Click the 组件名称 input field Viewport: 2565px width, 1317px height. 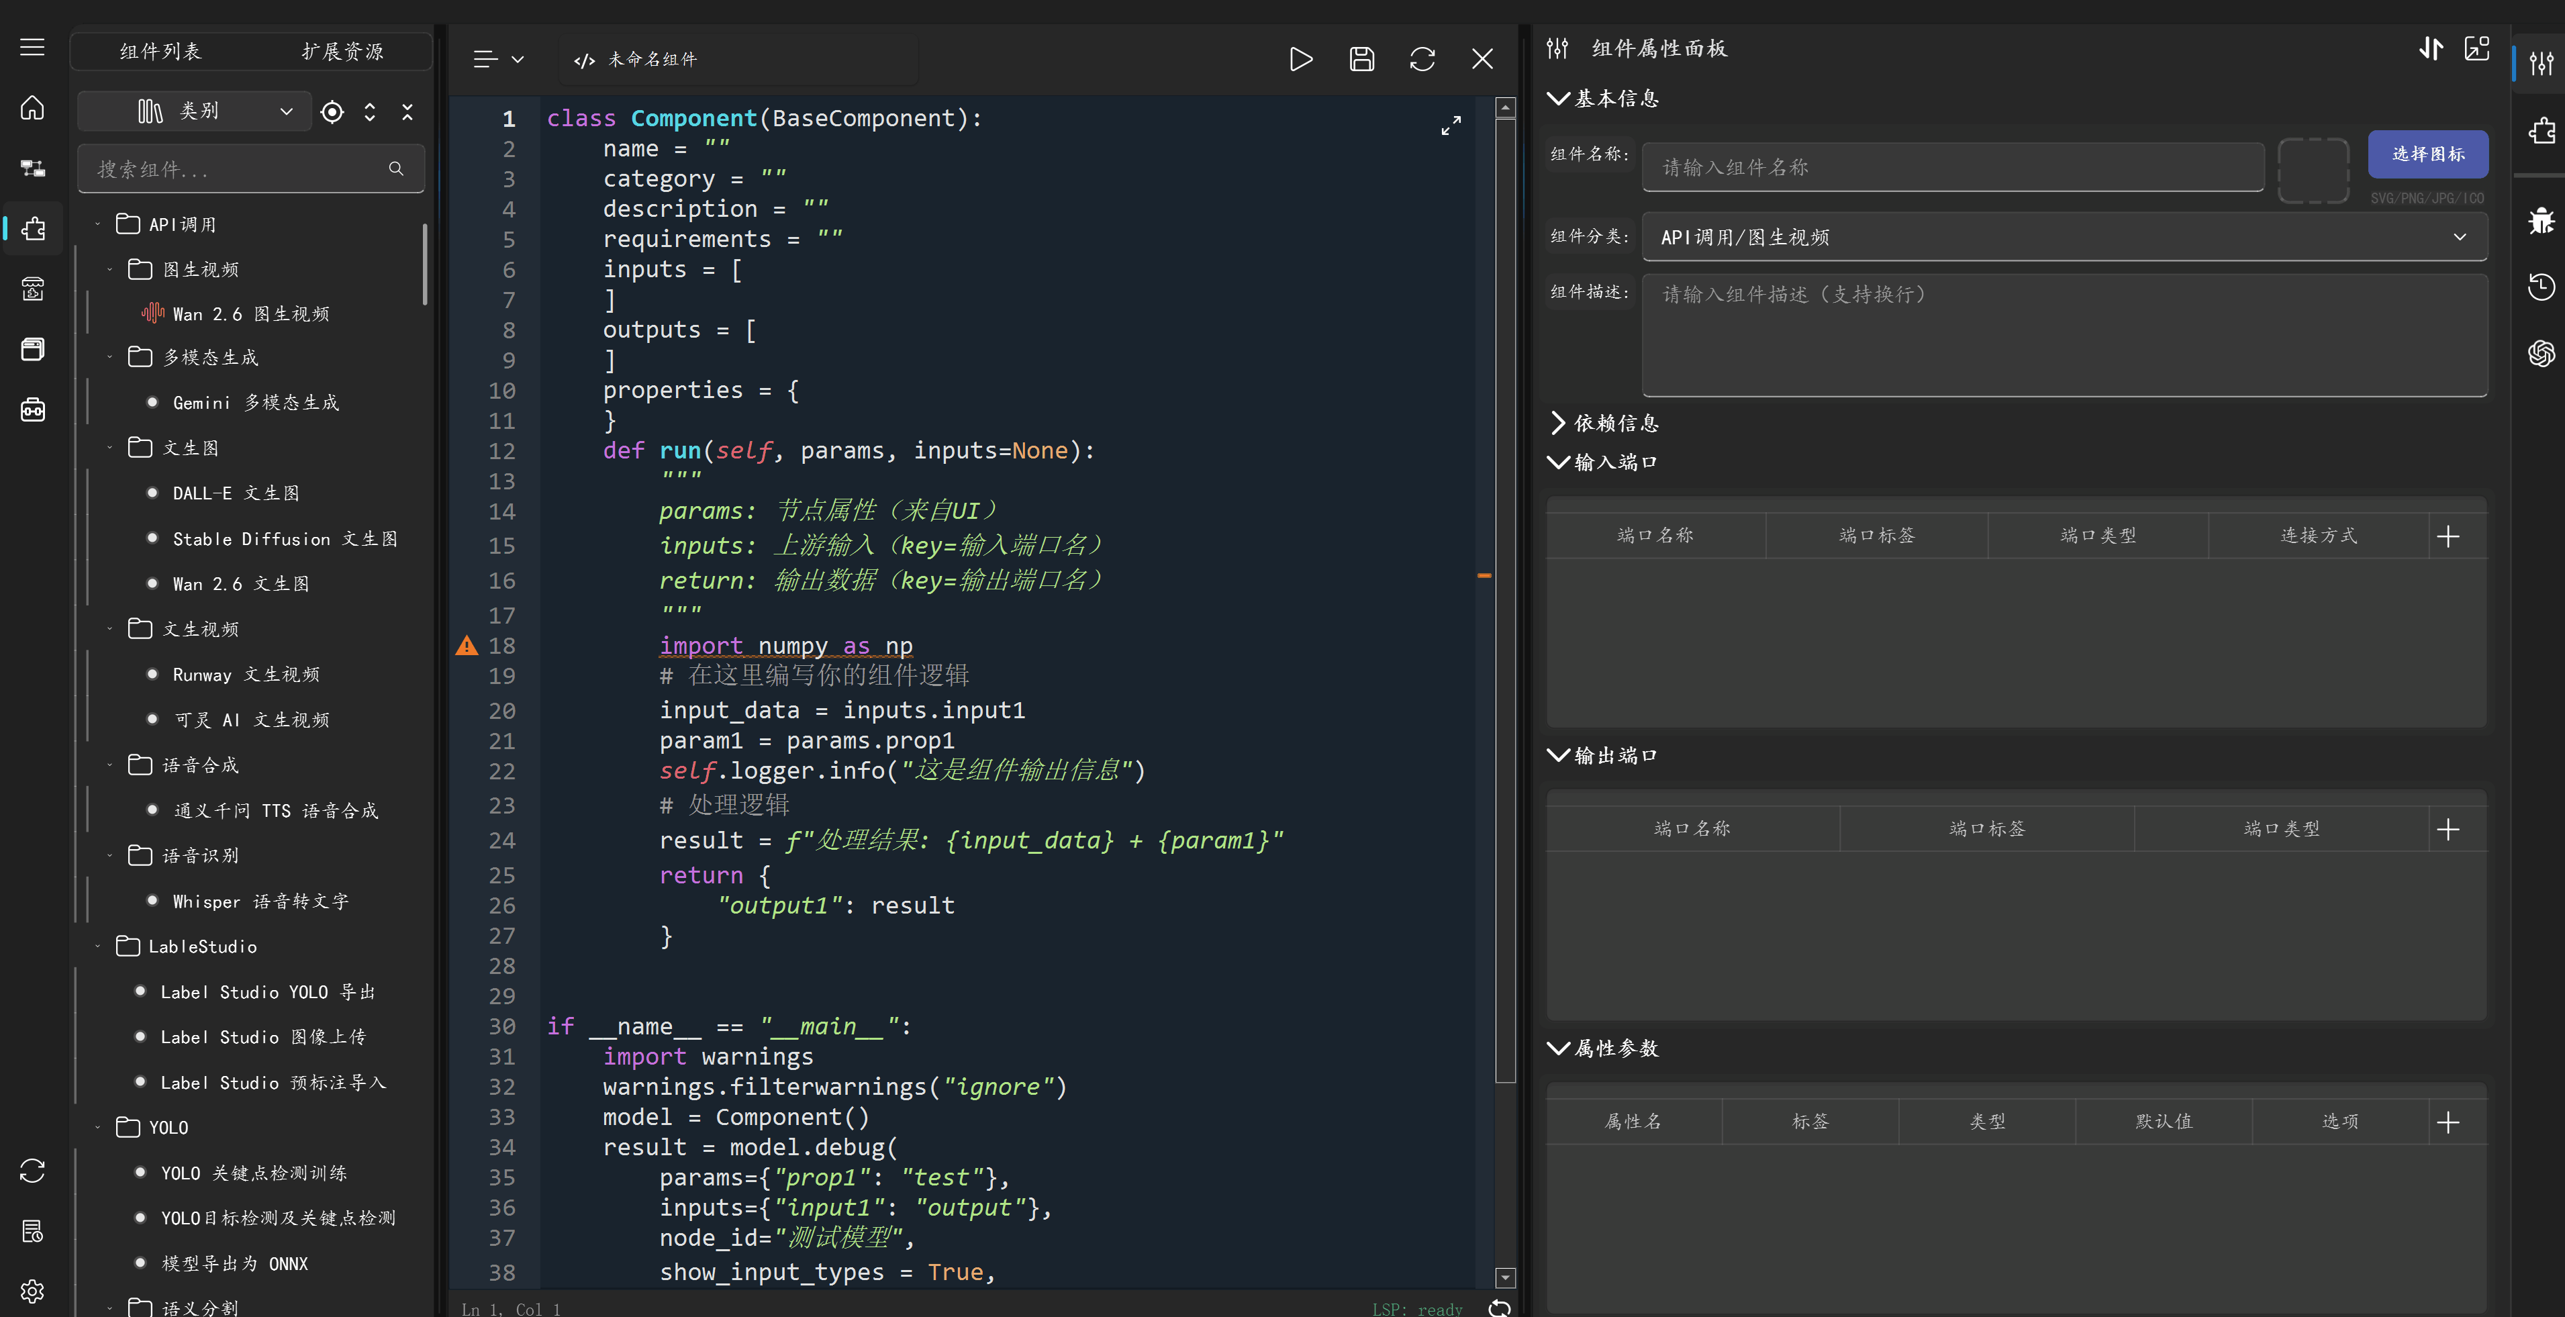[1953, 167]
